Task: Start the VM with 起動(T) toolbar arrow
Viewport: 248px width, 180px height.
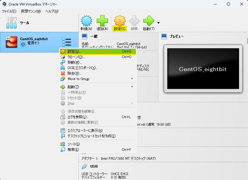Action: click(149, 21)
